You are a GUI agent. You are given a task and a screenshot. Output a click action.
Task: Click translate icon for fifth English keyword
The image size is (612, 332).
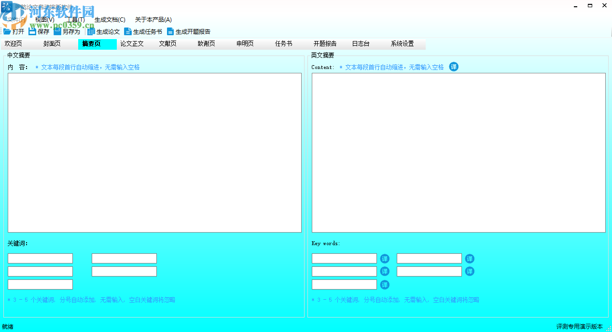point(385,285)
